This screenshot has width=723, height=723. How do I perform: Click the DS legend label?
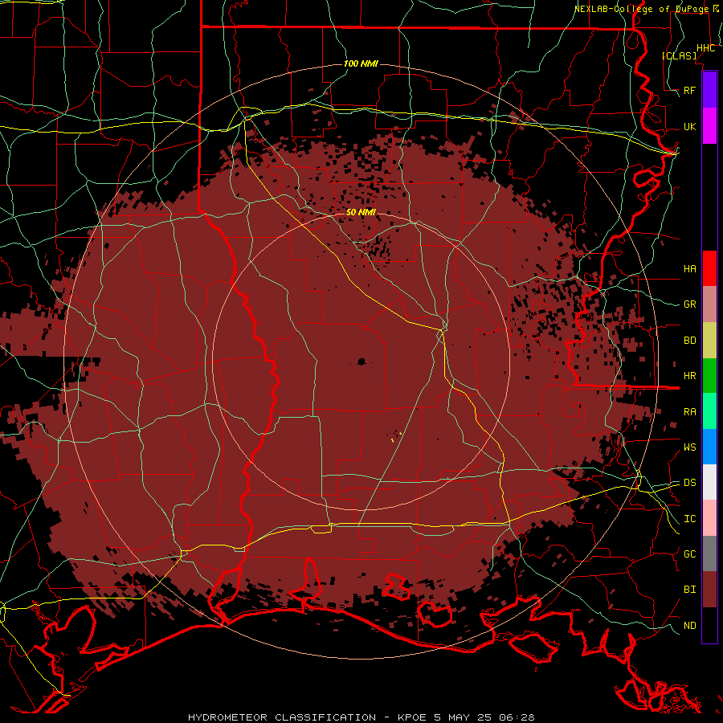click(690, 483)
